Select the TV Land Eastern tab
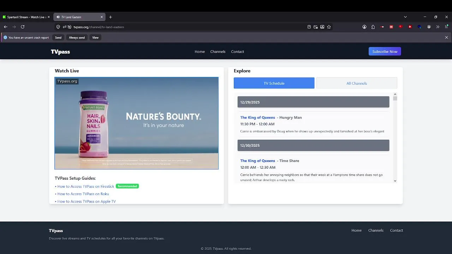This screenshot has width=452, height=254. click(x=79, y=17)
